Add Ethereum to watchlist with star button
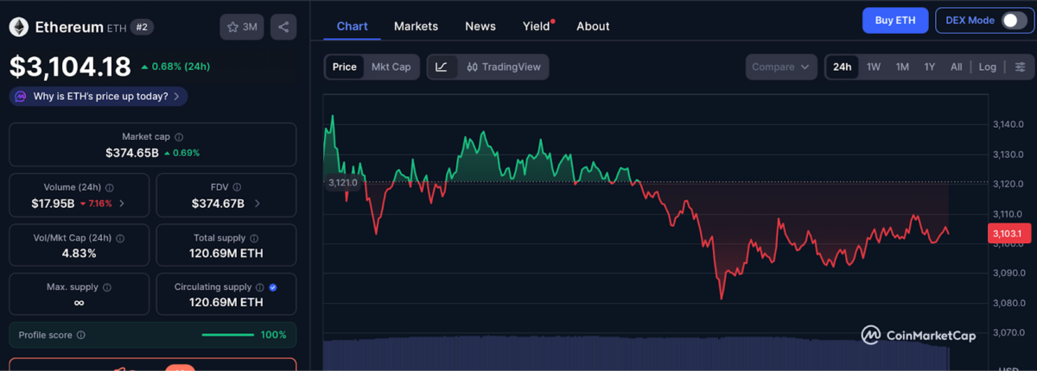 (x=242, y=27)
